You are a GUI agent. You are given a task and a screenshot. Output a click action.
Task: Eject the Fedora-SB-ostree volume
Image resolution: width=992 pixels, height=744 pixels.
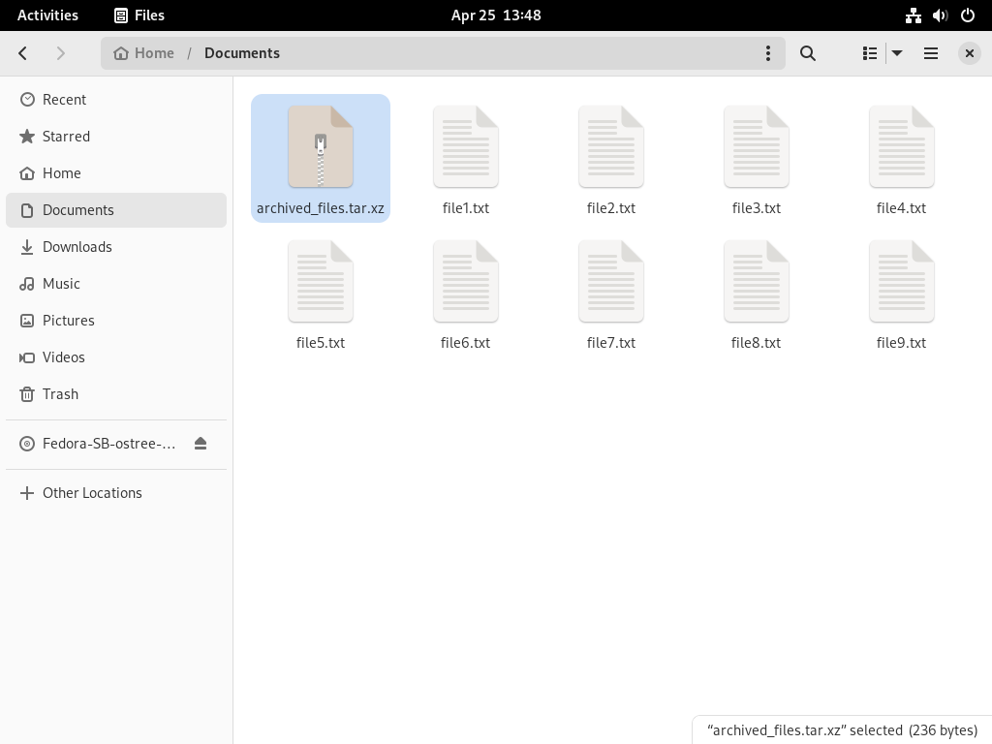pyautogui.click(x=201, y=444)
